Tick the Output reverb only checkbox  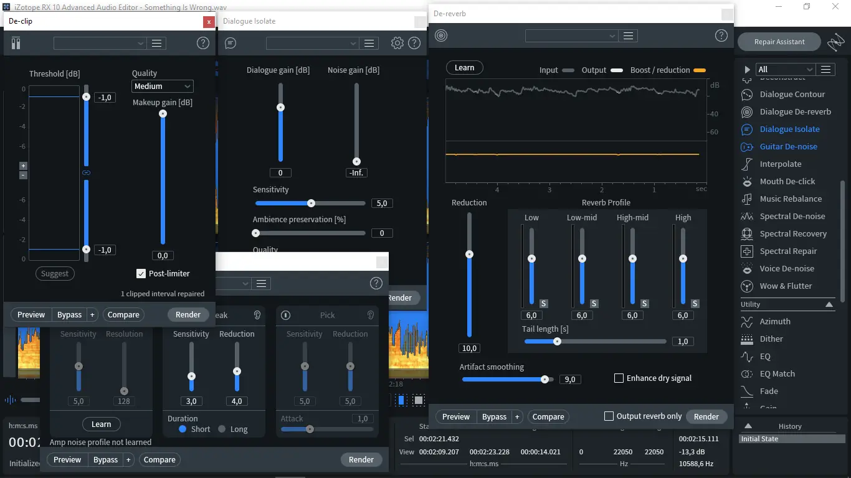pos(609,416)
